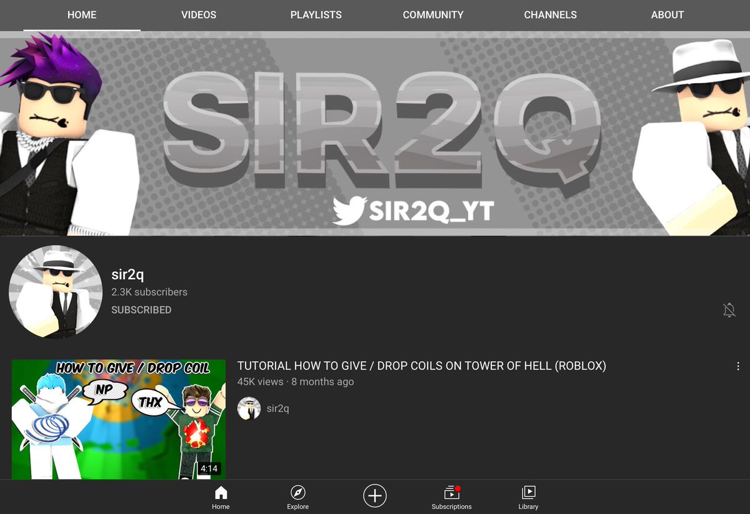The height and width of the screenshot is (514, 750).
Task: Click the SIR2Q channel banner image
Action: pos(375,133)
